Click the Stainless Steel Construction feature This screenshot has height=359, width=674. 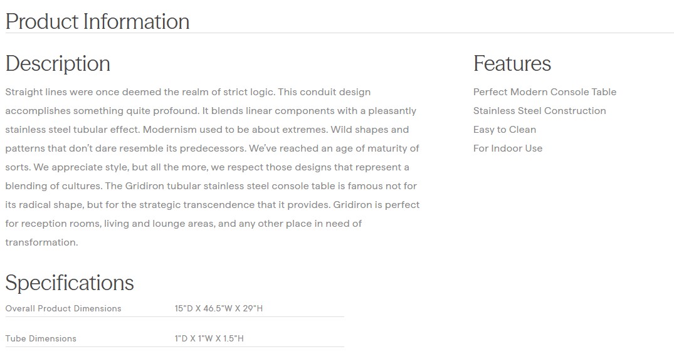click(x=539, y=111)
